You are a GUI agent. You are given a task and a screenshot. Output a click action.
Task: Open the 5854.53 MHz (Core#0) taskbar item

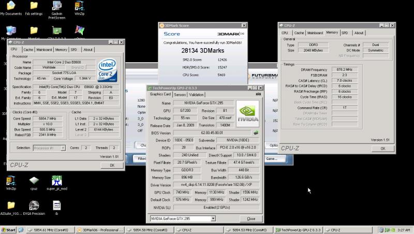[249, 230]
